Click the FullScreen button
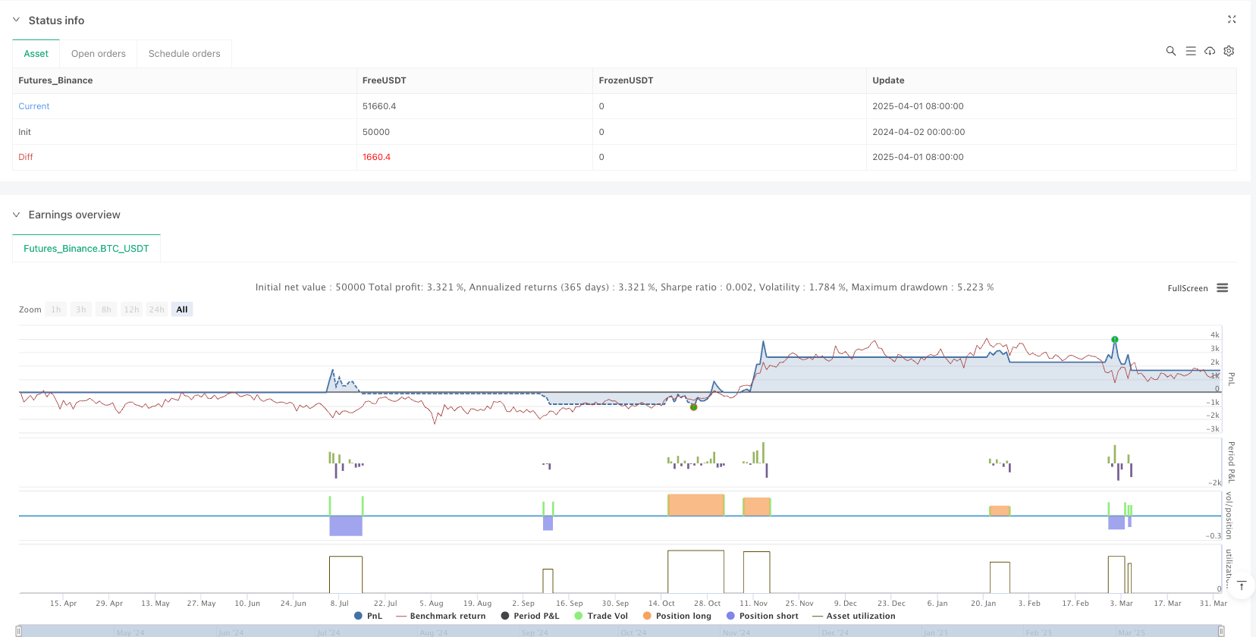The width and height of the screenshot is (1256, 637). pyautogui.click(x=1187, y=288)
